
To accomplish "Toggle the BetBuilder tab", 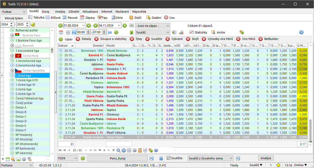I will click(269, 39).
